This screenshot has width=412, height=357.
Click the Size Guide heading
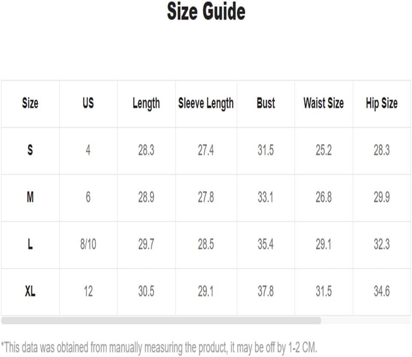click(206, 11)
